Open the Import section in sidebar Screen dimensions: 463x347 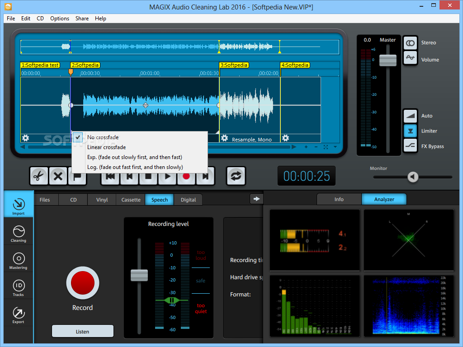(x=19, y=204)
